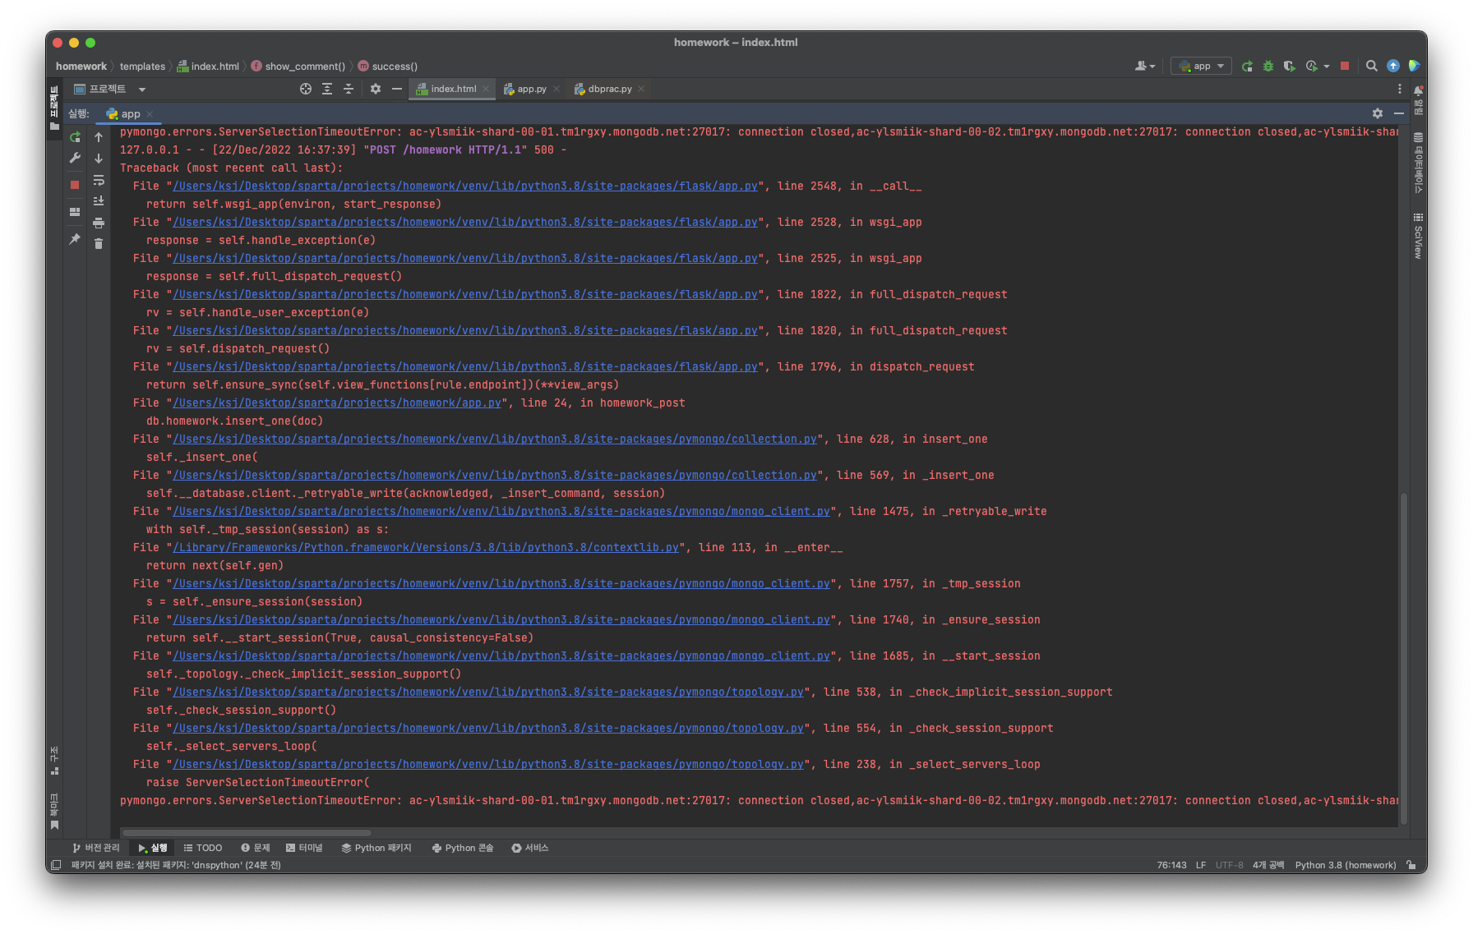Click the restore layout icon in run panel
The width and height of the screenshot is (1473, 934).
(x=75, y=212)
